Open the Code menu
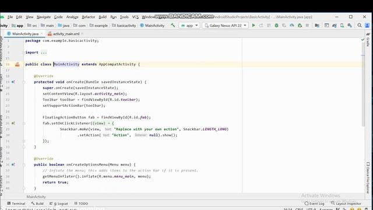The height and width of the screenshot is (210, 373). (58, 17)
